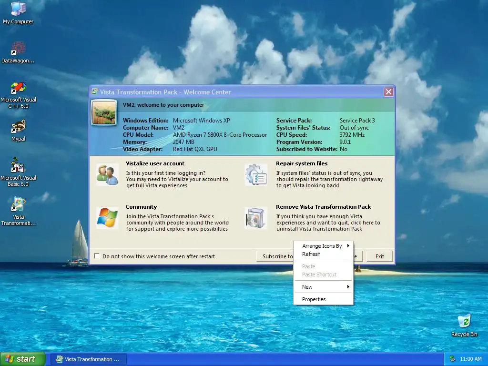This screenshot has height=366, width=488.
Task: Click the '2047 MB' memory value
Action: click(x=183, y=142)
